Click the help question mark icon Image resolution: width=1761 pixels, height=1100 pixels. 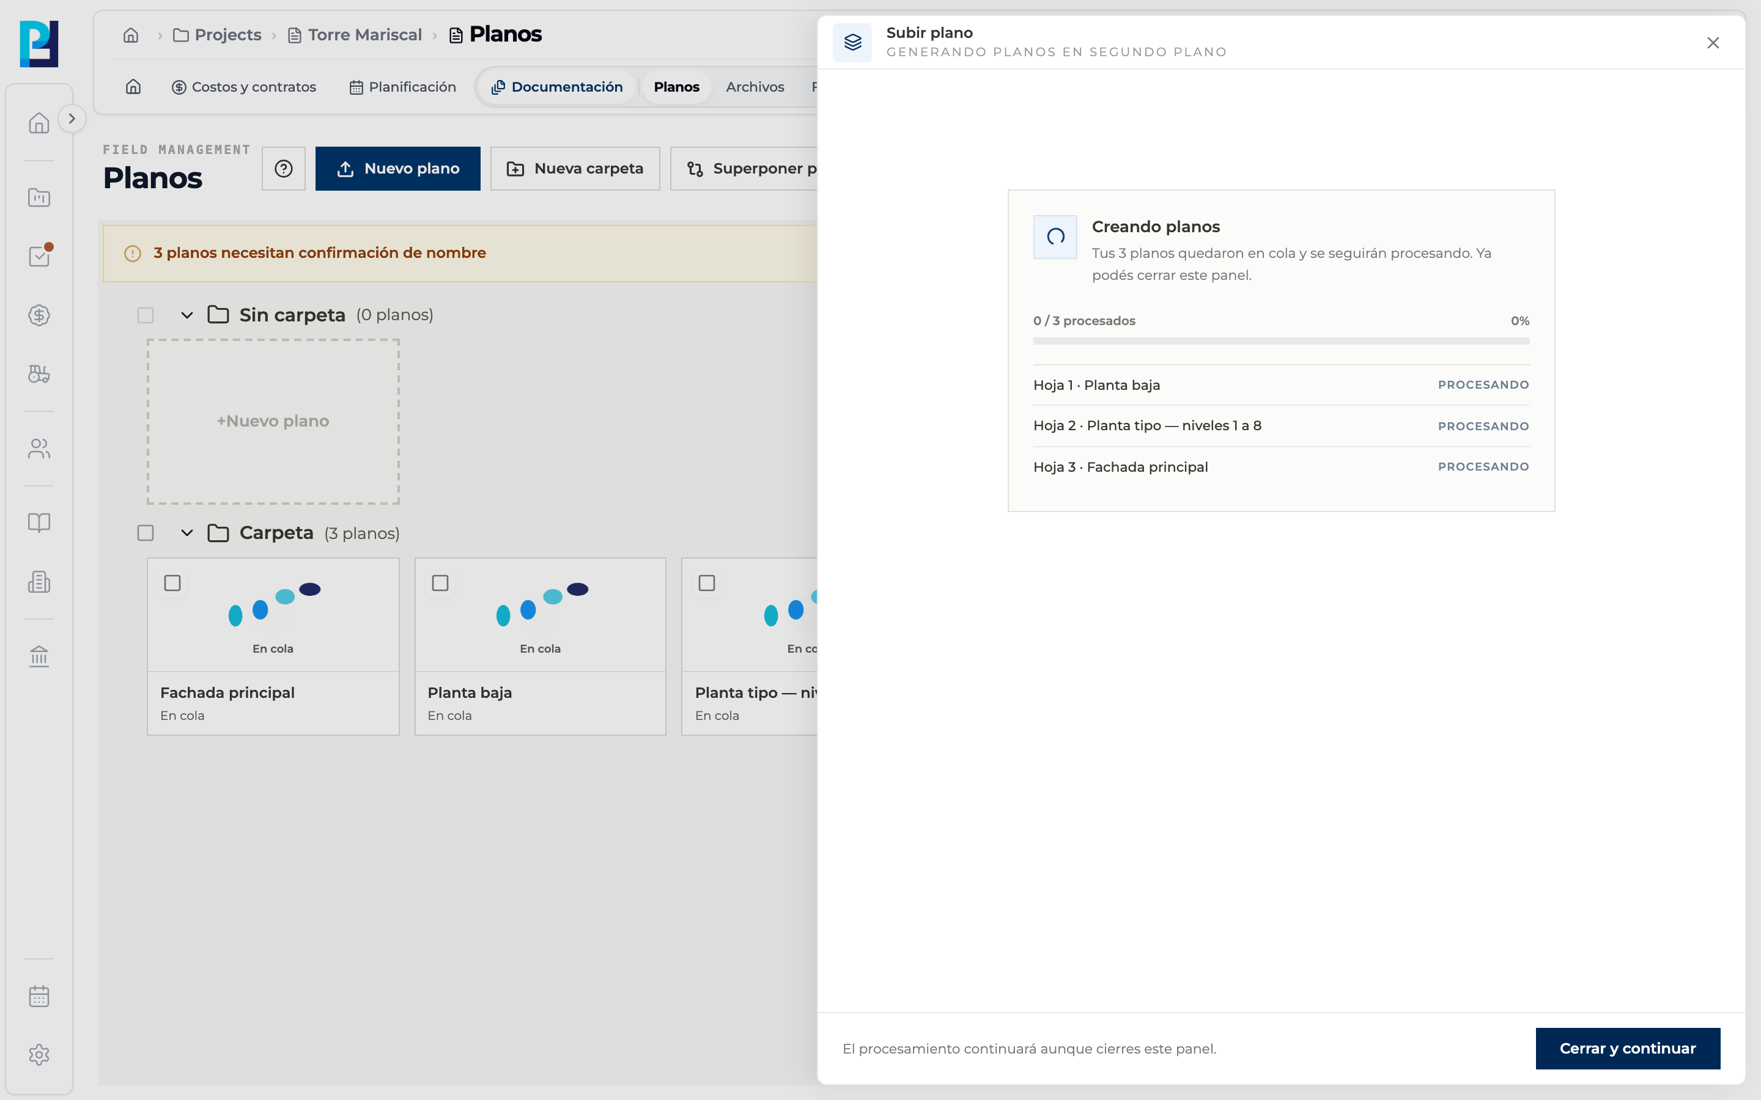[284, 169]
